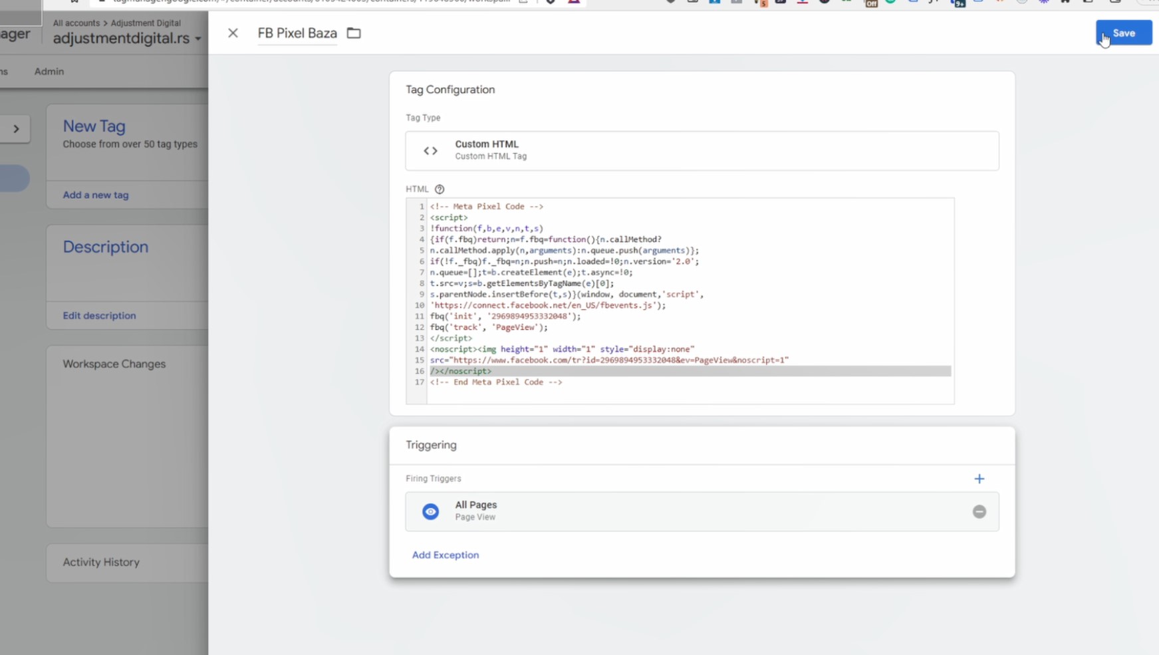The height and width of the screenshot is (655, 1159).
Task: Click the Edit description link
Action: 99,316
